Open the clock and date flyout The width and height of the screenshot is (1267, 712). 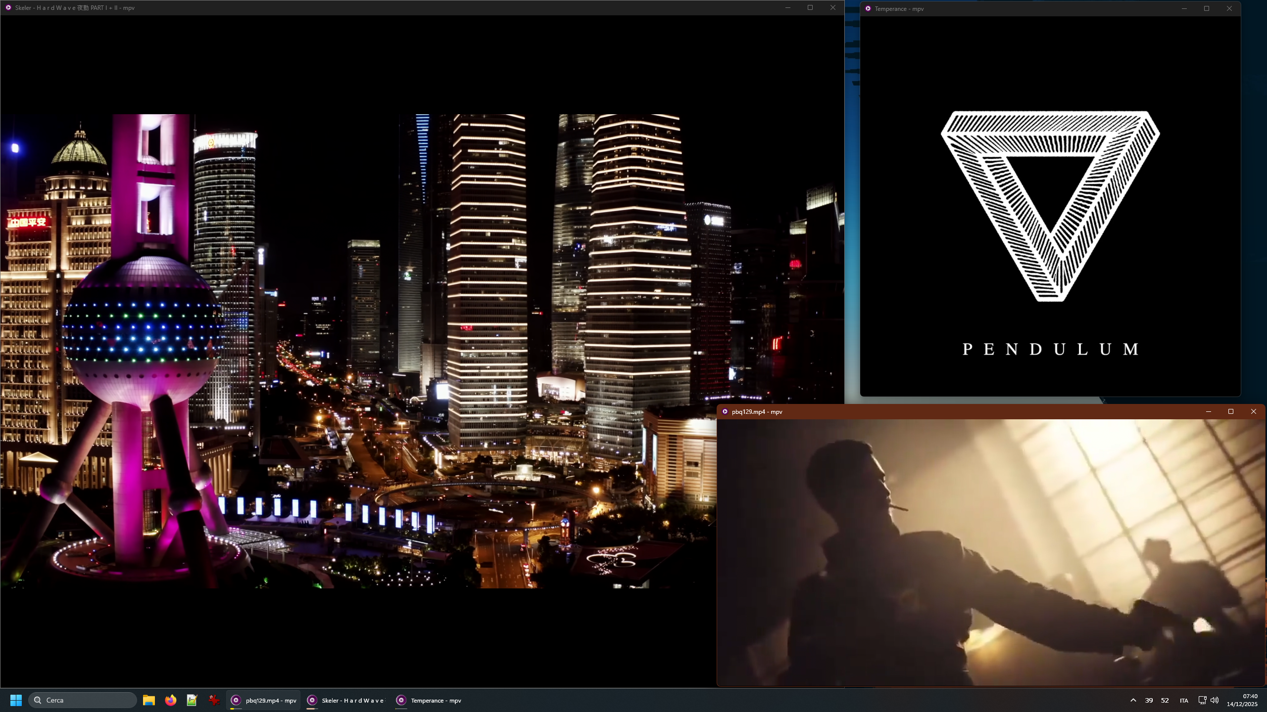pyautogui.click(x=1242, y=700)
